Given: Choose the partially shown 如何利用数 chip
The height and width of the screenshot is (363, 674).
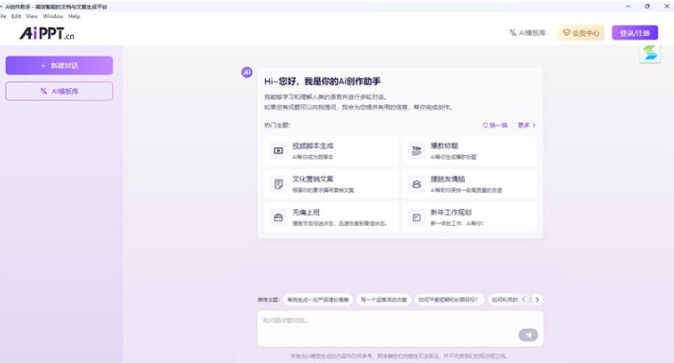Looking at the screenshot, I should [x=505, y=300].
